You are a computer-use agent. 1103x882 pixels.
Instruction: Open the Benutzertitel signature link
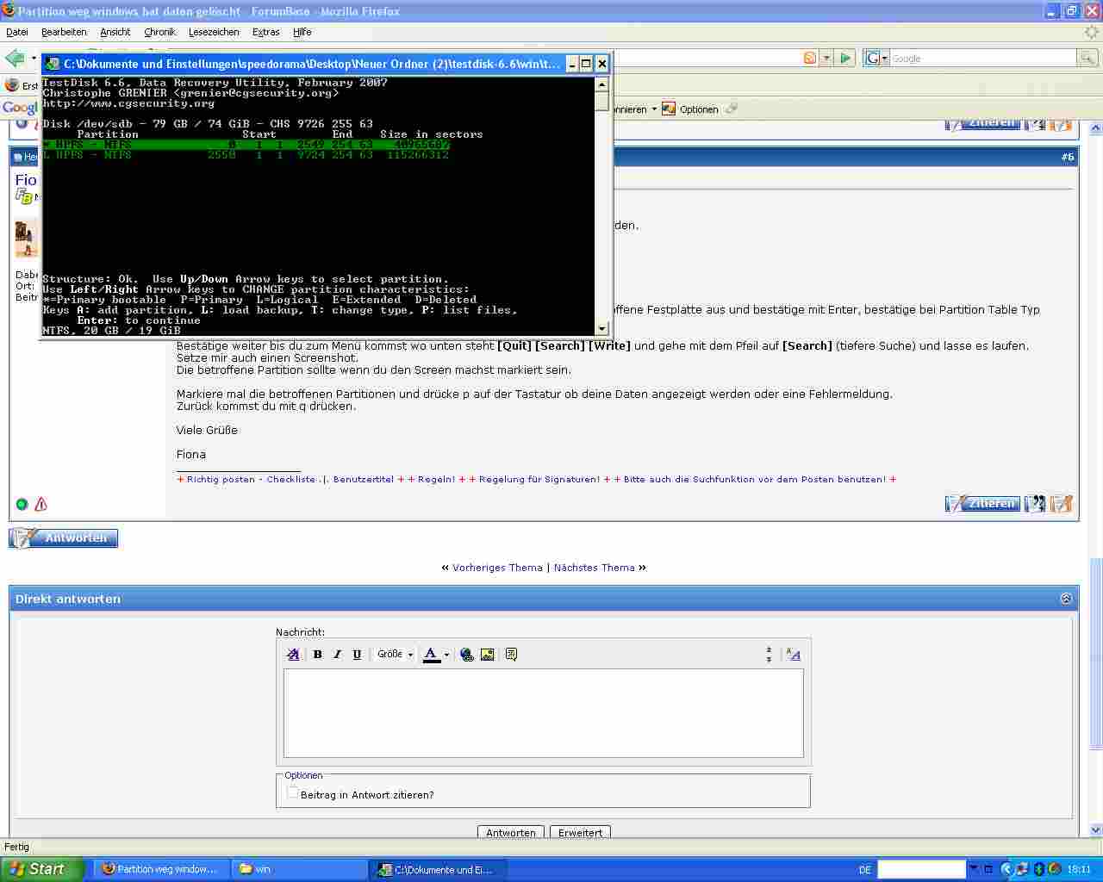(364, 480)
